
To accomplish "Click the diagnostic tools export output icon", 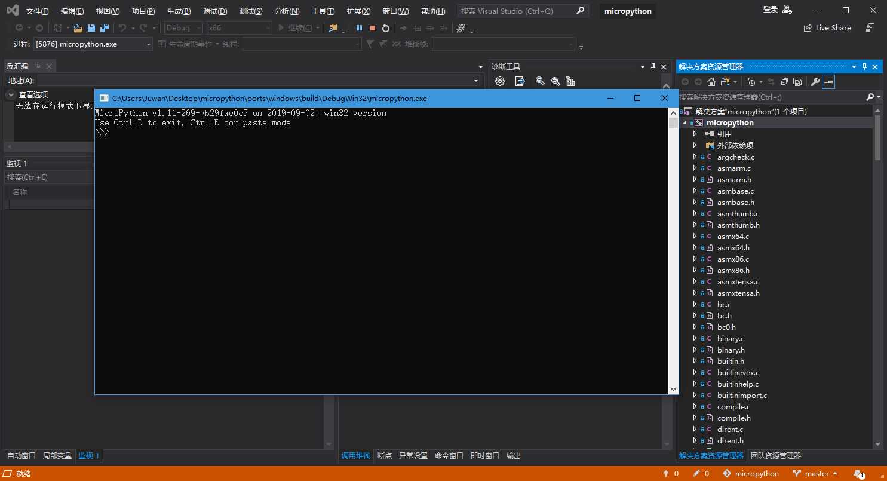I will tap(520, 81).
